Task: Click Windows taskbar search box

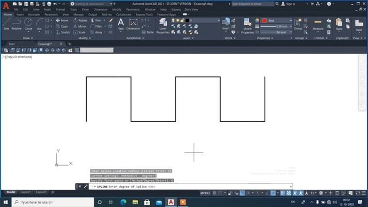Action: (52, 202)
